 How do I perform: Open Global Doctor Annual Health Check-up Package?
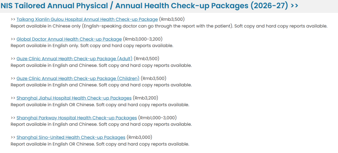pyautogui.click(x=69, y=39)
